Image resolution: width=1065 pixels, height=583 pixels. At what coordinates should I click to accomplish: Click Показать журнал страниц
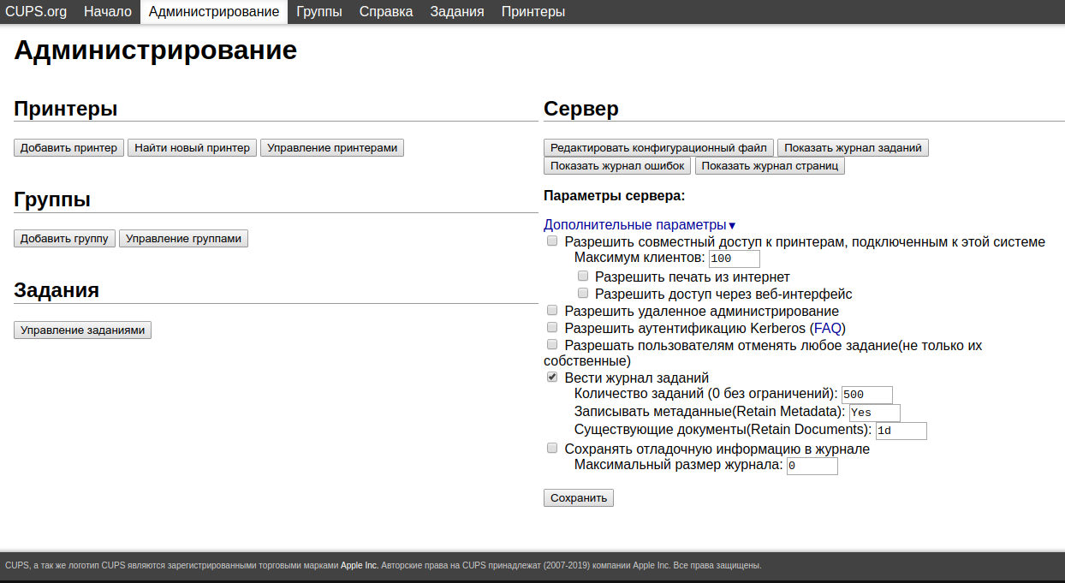(x=770, y=166)
